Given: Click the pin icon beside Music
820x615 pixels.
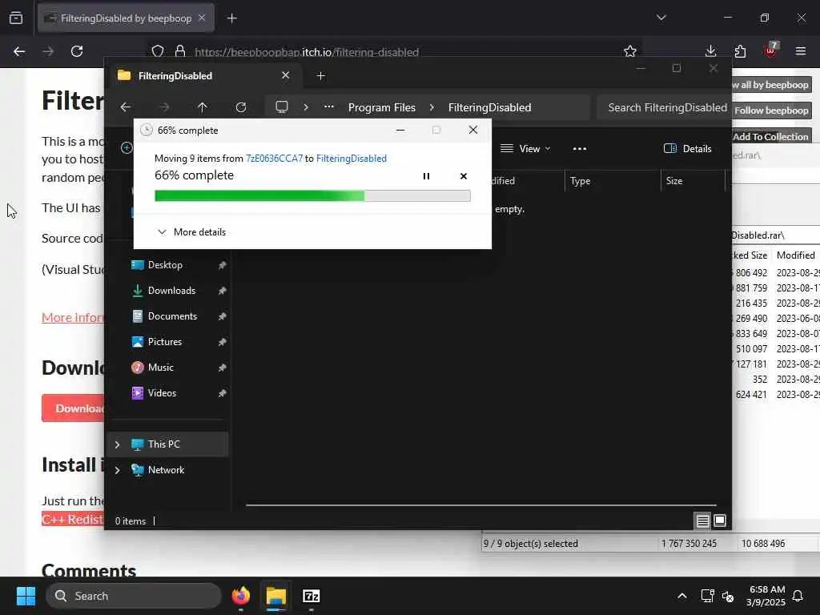Looking at the screenshot, I should tap(223, 368).
